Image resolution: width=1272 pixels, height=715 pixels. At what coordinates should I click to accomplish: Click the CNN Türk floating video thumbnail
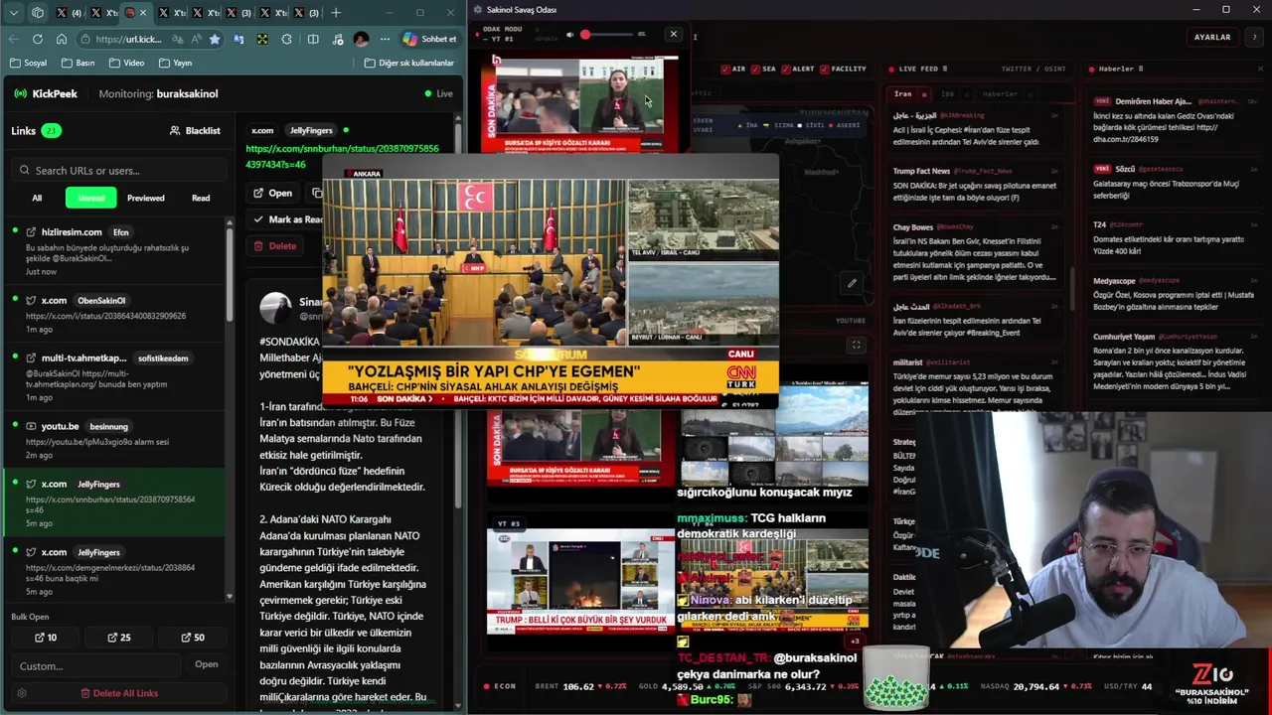[x=551, y=281]
